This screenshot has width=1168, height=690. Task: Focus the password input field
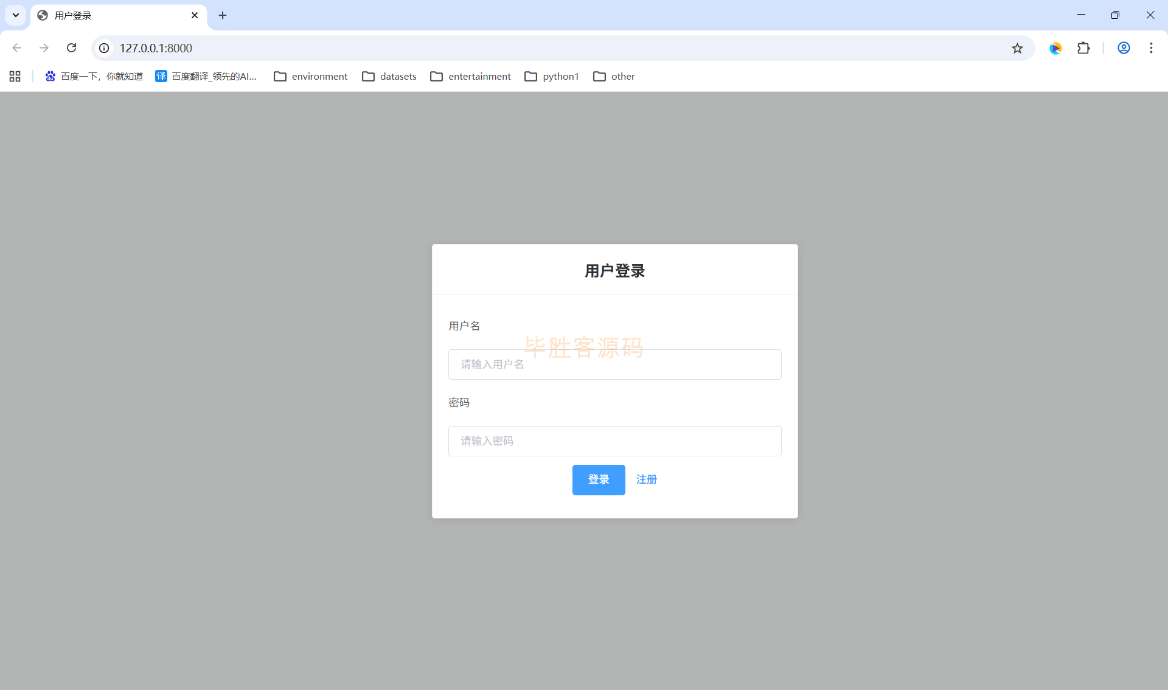point(614,441)
